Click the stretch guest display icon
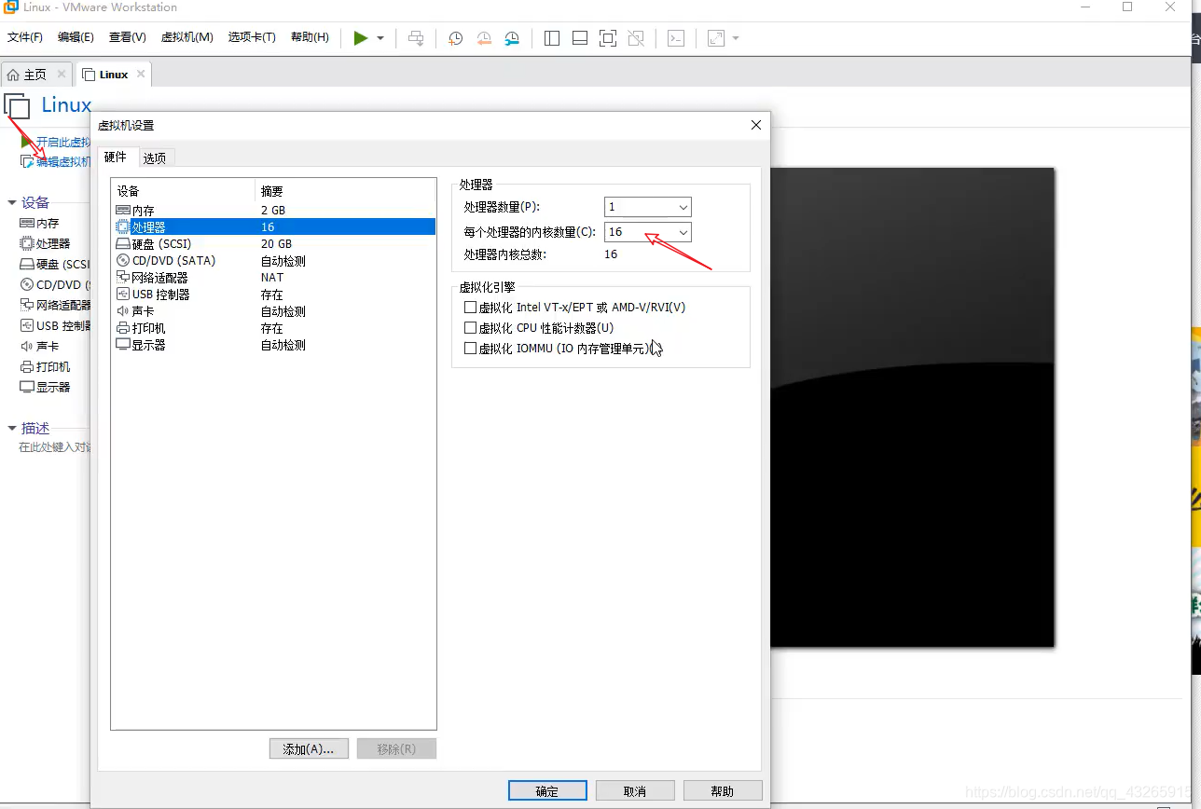Viewport: 1201px width, 809px height. pos(716,38)
